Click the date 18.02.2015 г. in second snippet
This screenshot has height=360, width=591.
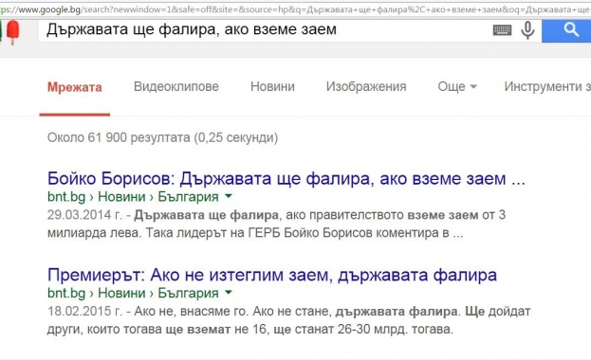click(x=84, y=312)
